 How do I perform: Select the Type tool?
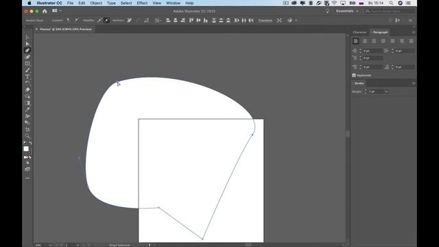tap(27, 77)
